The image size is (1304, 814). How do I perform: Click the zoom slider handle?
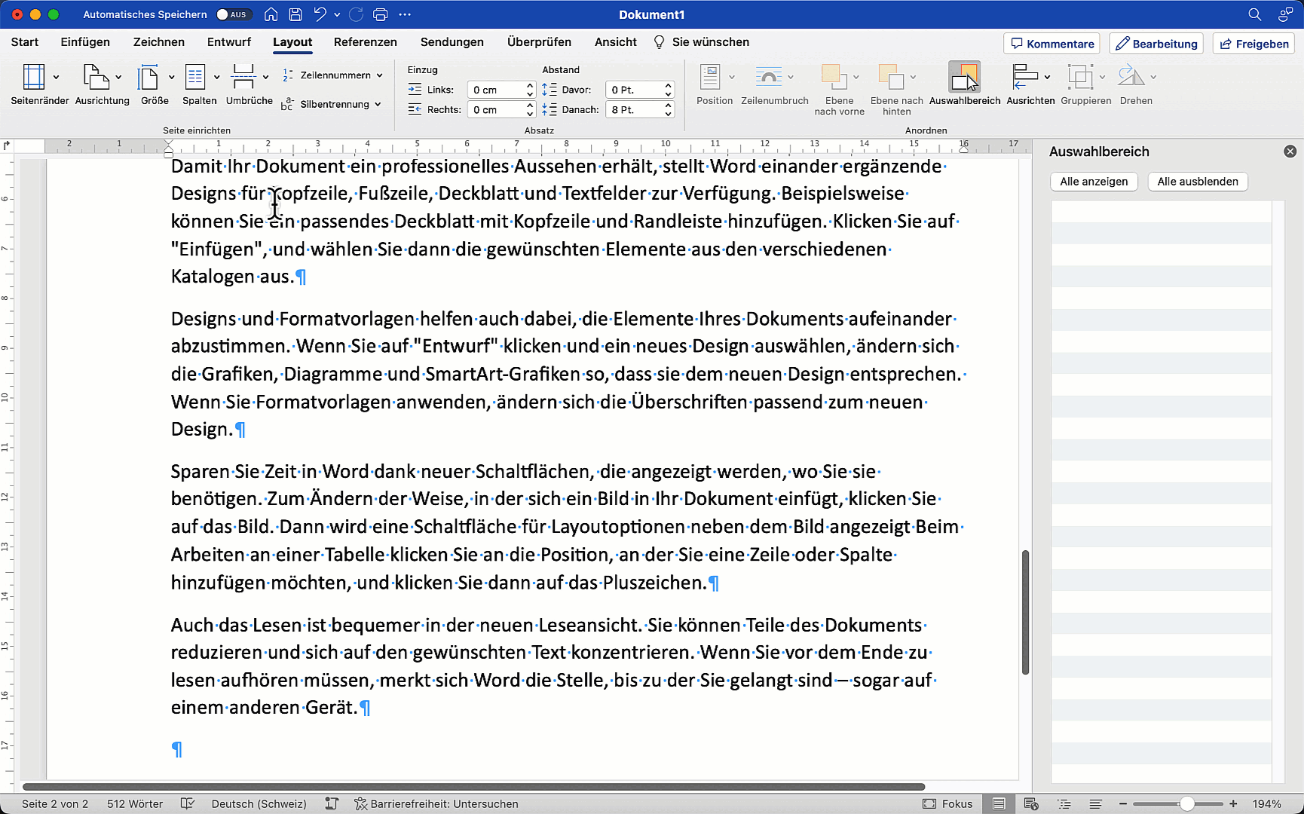point(1186,803)
